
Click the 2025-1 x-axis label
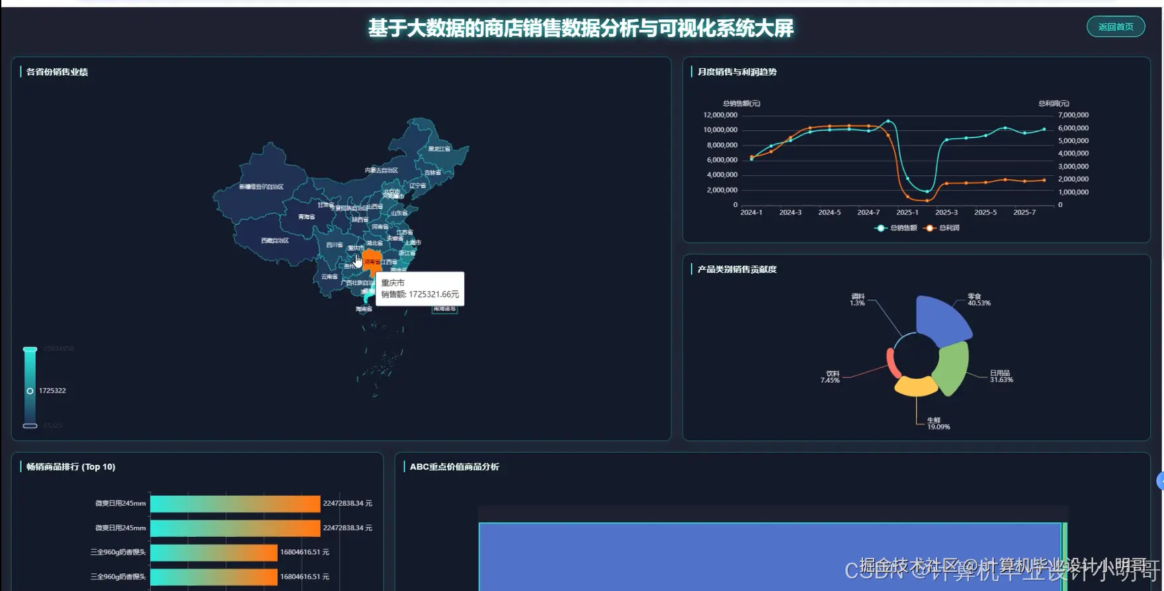[907, 213]
